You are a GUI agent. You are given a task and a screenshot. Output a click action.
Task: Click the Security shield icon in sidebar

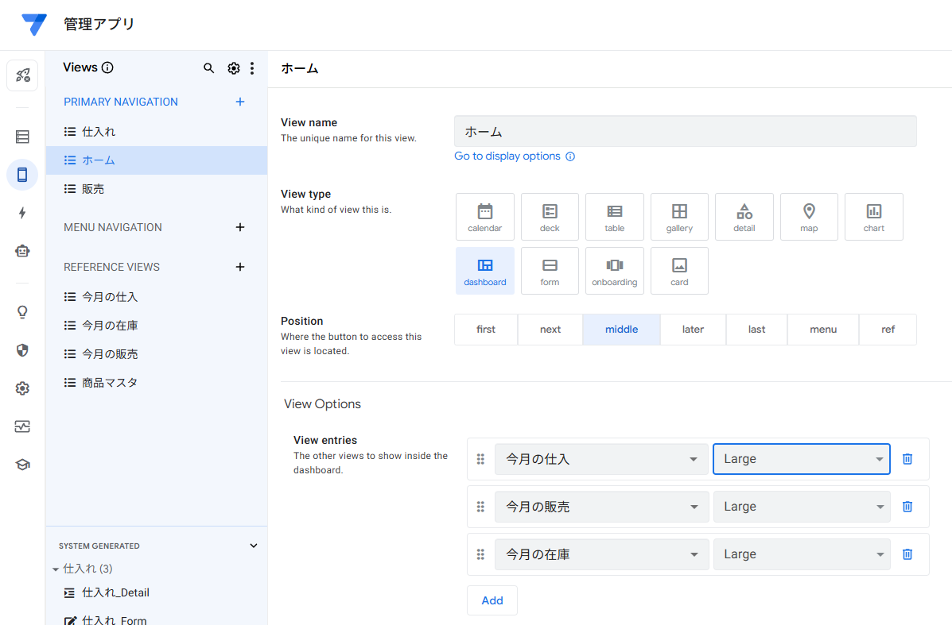pyautogui.click(x=22, y=350)
